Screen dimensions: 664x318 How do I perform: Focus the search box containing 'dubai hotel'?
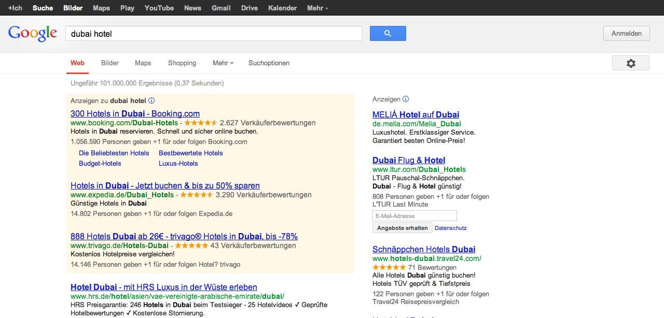click(x=213, y=34)
